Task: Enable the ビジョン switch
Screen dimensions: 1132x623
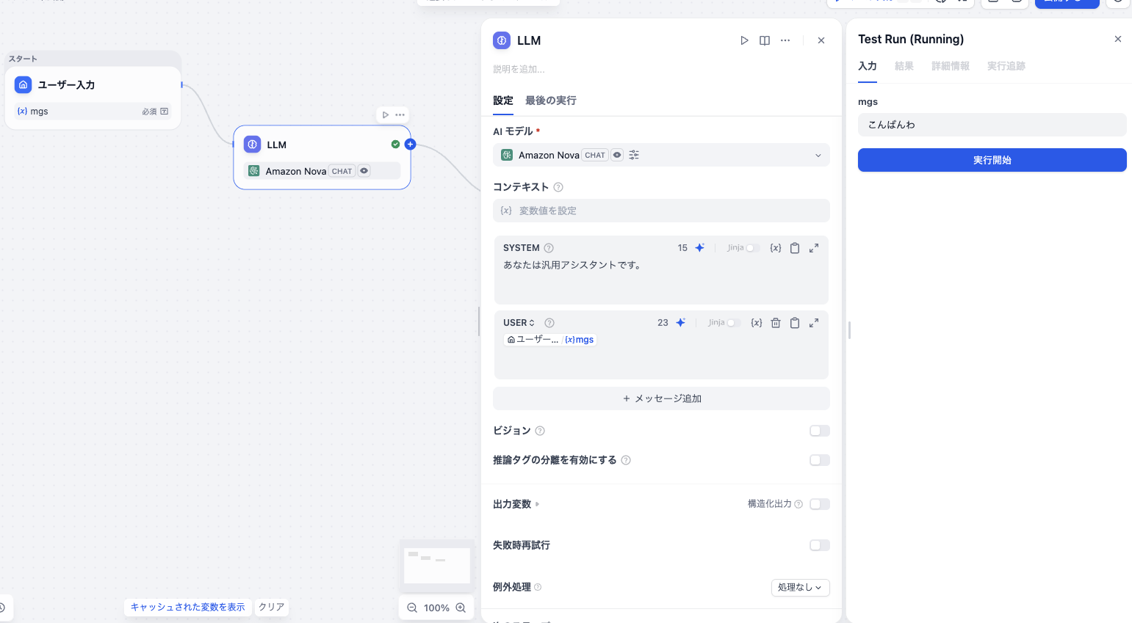Action: 820,431
